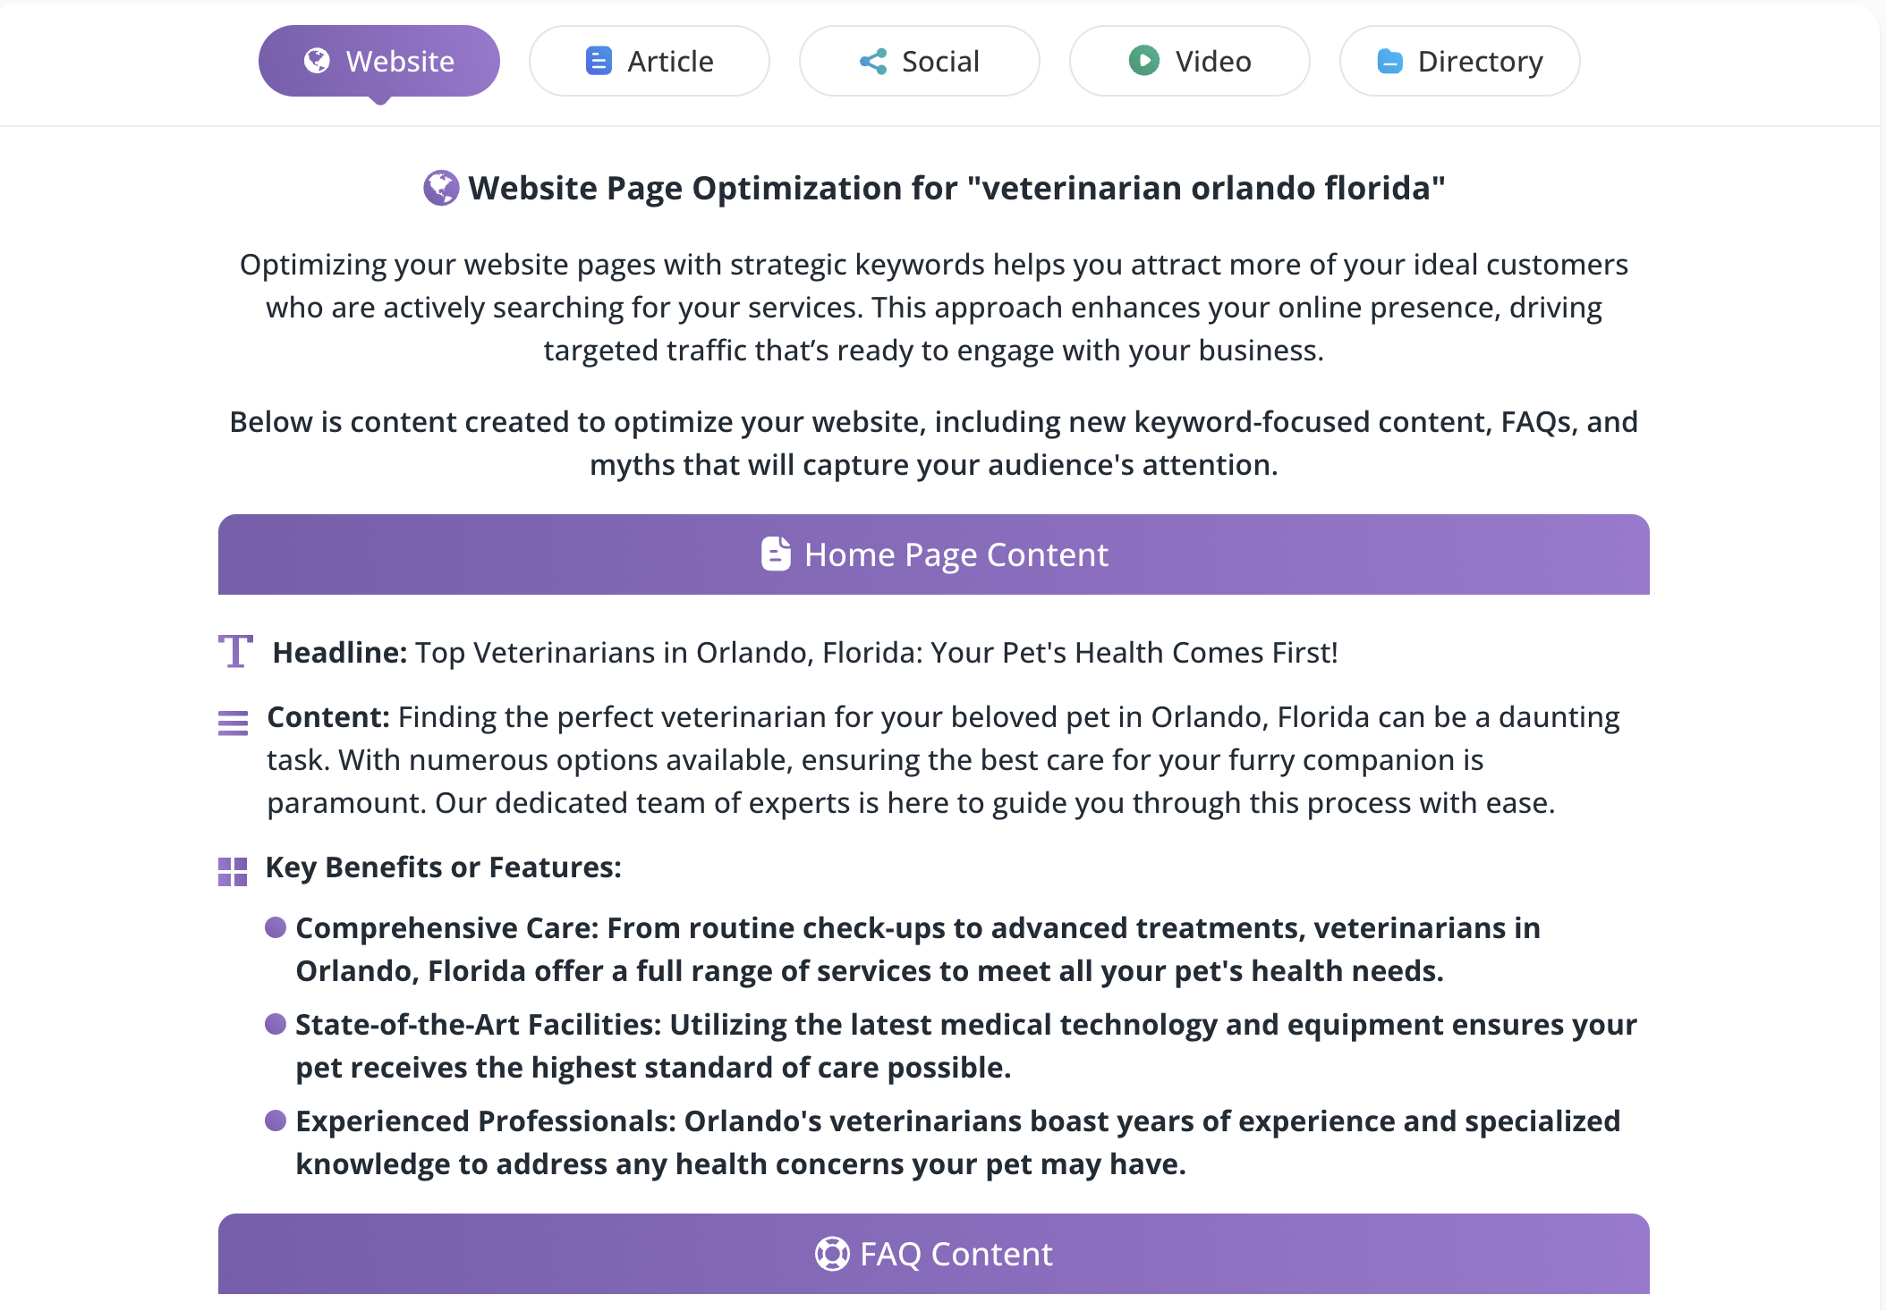Switch to the Article tab
Viewport: 1886px width, 1311px height.
point(650,61)
